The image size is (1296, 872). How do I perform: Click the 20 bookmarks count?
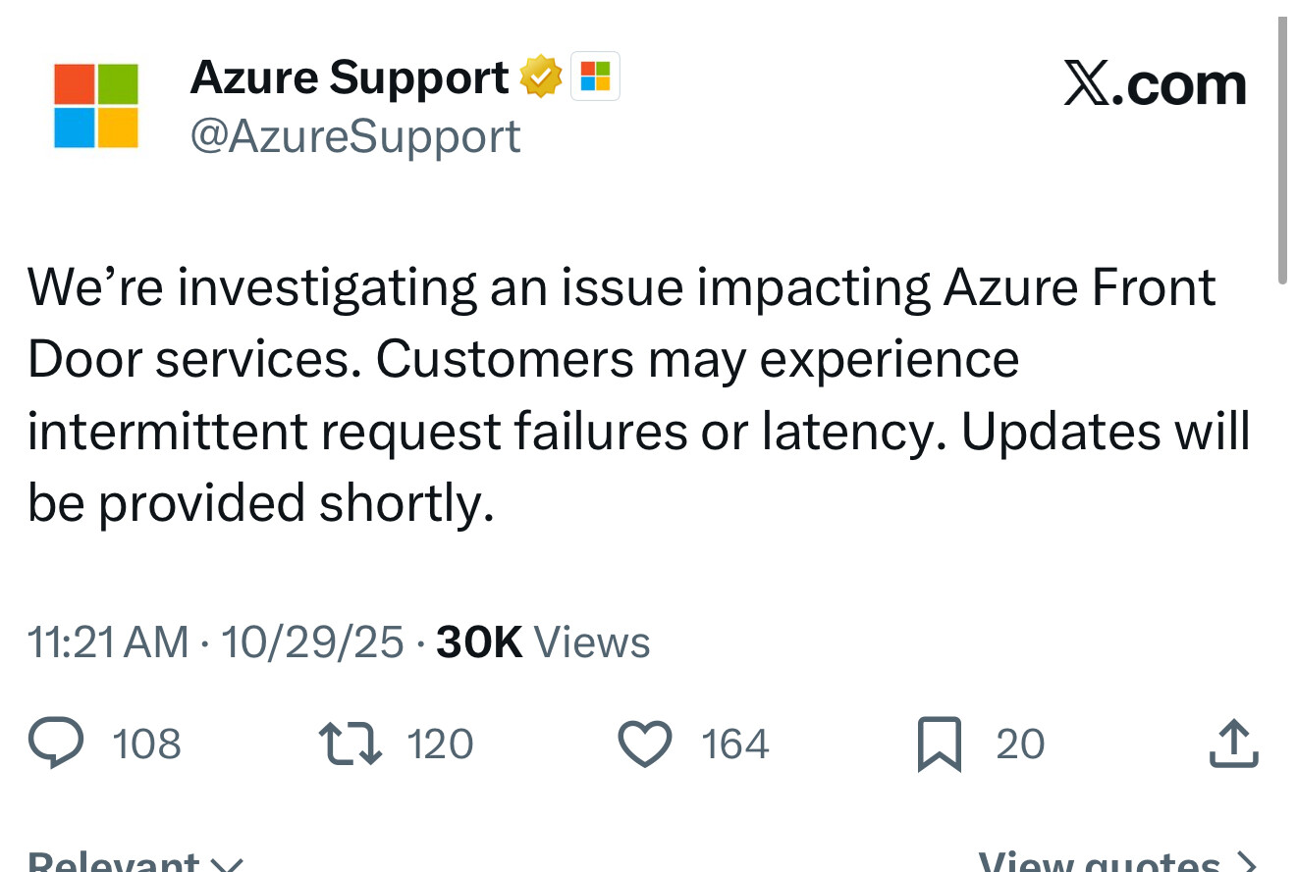1020,744
